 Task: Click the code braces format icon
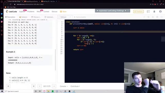tap(148, 17)
